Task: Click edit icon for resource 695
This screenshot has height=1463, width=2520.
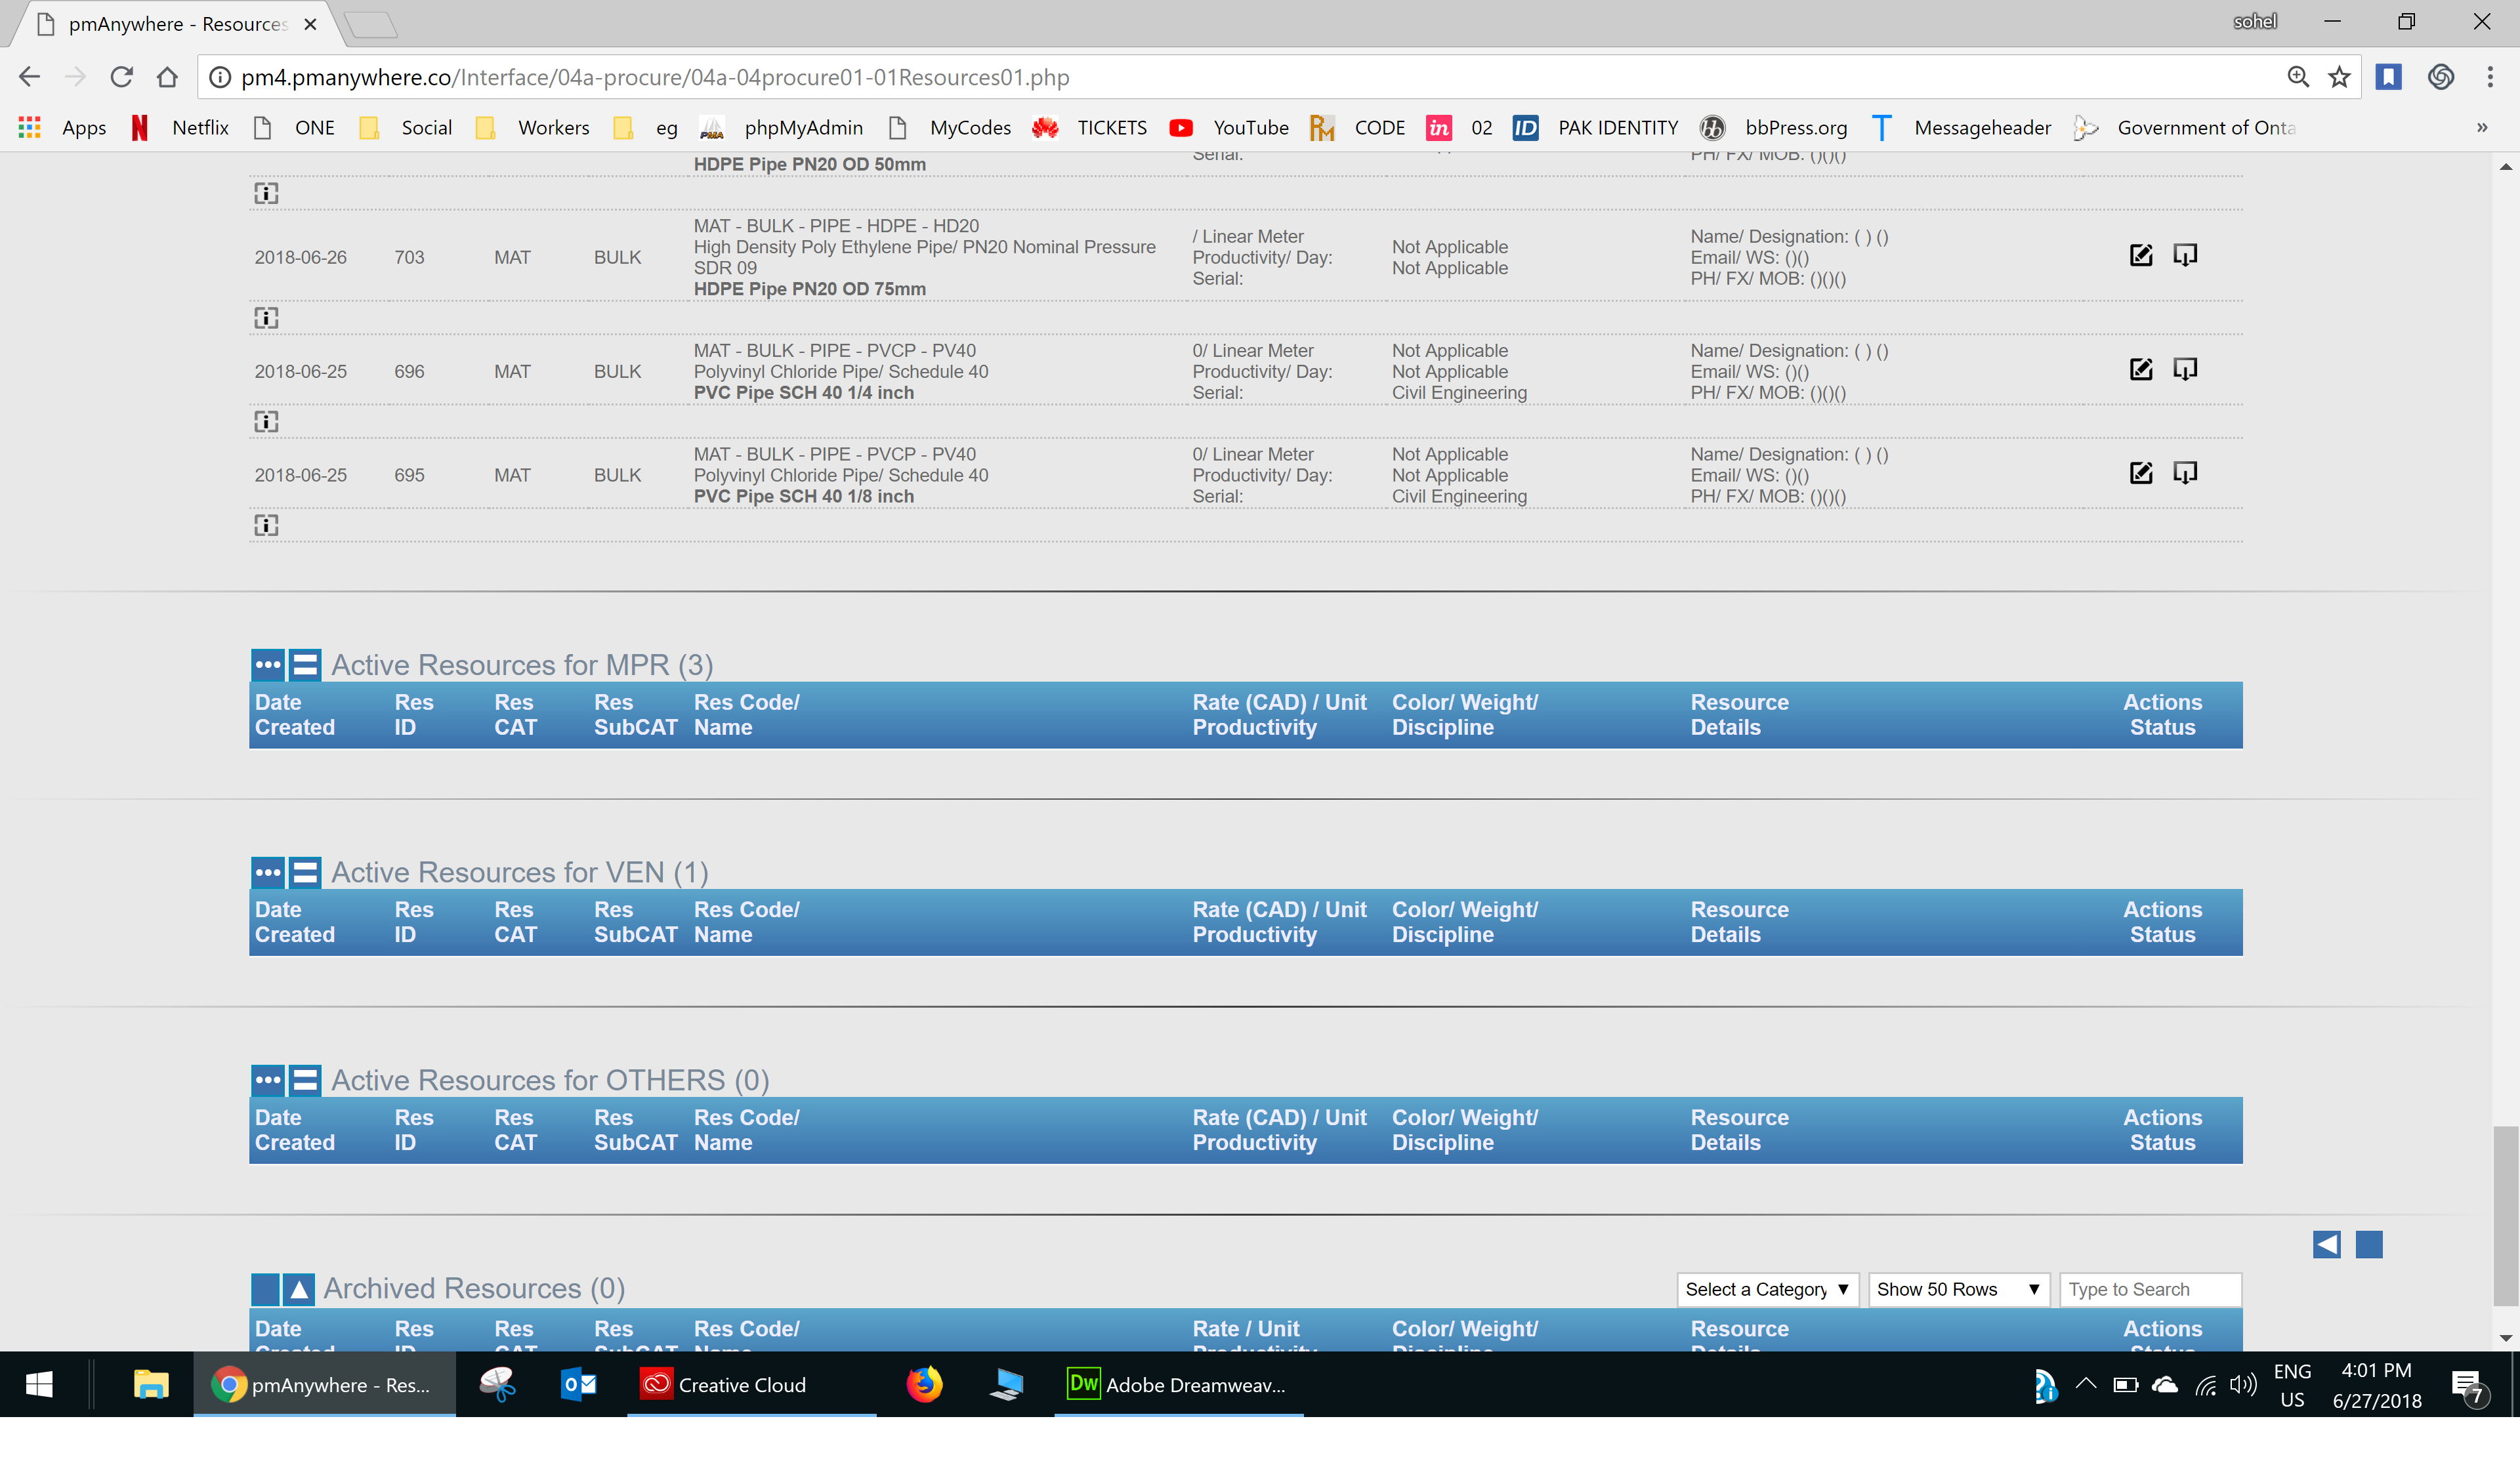Action: (2140, 473)
